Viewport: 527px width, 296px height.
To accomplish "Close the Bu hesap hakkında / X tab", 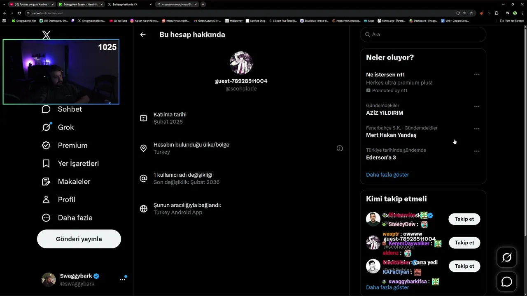I will (151, 4).
